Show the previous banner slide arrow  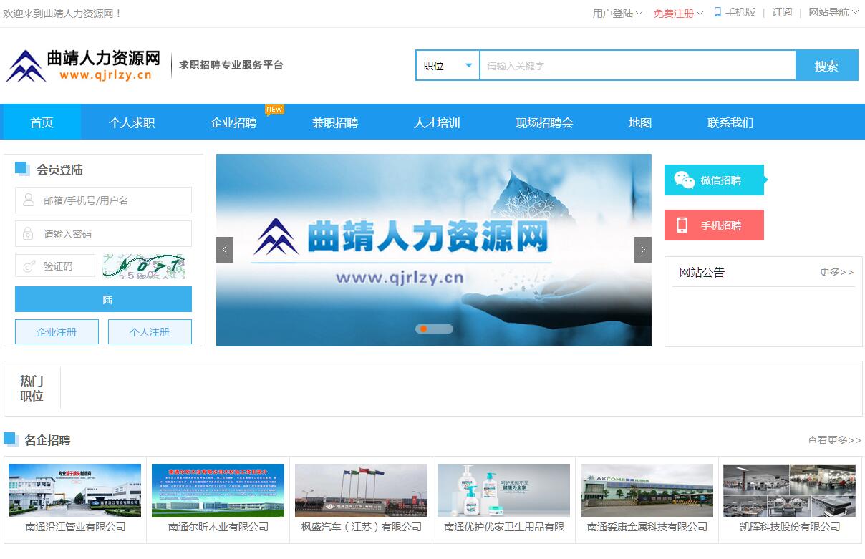click(225, 250)
